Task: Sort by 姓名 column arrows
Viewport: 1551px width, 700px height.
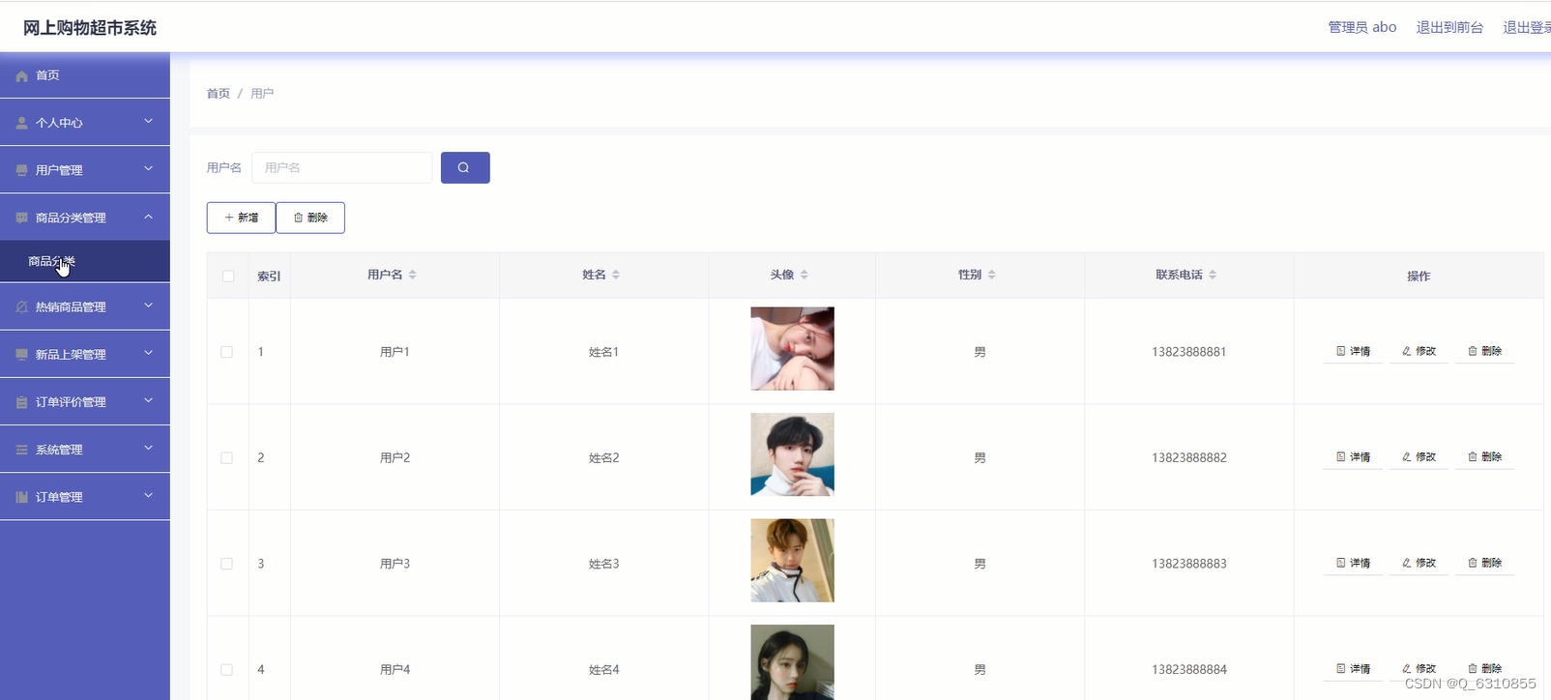Action: coord(616,275)
